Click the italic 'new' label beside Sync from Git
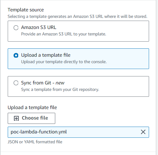This screenshot has height=155, width=158. [x=60, y=83]
